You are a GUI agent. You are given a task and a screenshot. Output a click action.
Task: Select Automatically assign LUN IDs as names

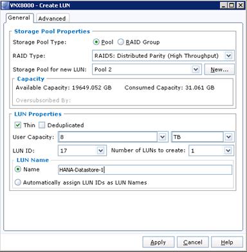[x=18, y=183]
